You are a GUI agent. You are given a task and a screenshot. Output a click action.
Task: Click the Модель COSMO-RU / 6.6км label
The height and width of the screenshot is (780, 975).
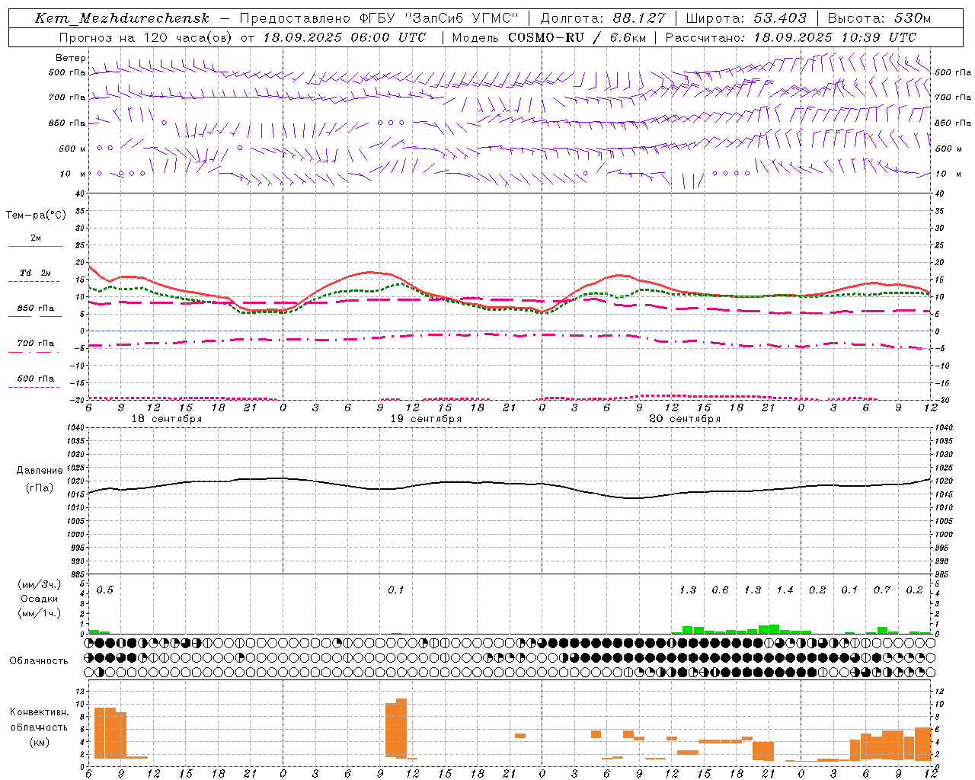548,37
